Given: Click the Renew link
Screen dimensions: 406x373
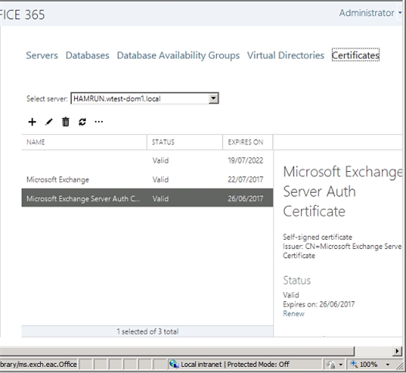Looking at the screenshot, I should point(293,314).
